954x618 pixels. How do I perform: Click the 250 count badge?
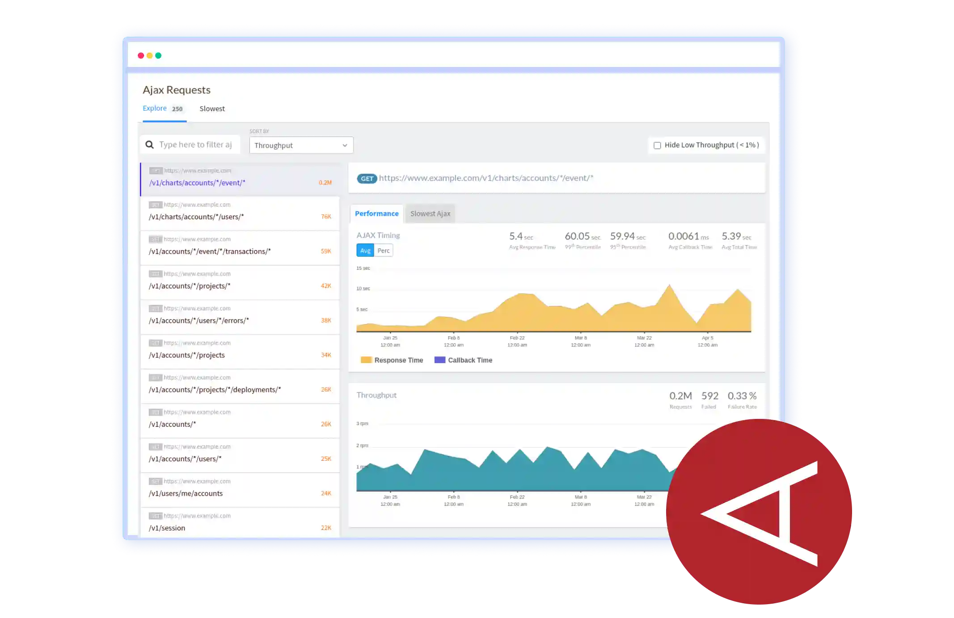[177, 109]
